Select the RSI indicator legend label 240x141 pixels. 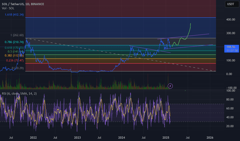19,93
